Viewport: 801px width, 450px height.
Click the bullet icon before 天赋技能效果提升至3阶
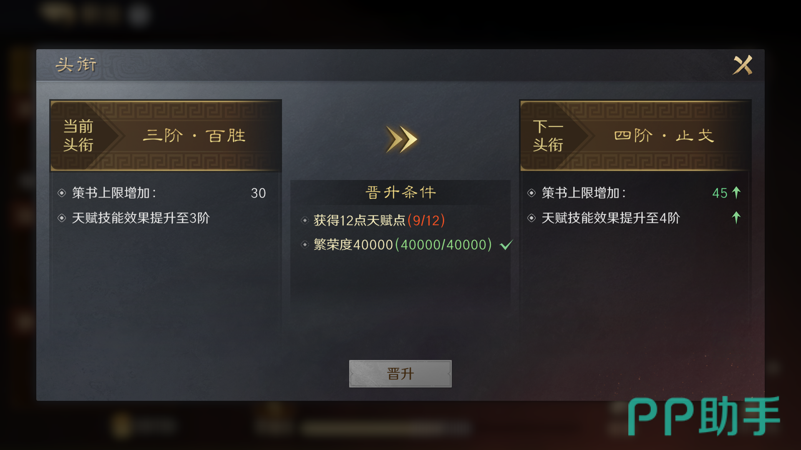point(62,218)
